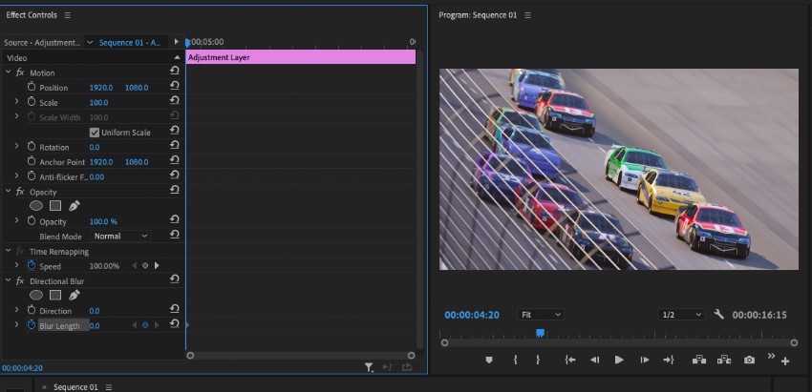812x392 pixels.
Task: Click the Play button in Program monitor
Action: point(619,360)
